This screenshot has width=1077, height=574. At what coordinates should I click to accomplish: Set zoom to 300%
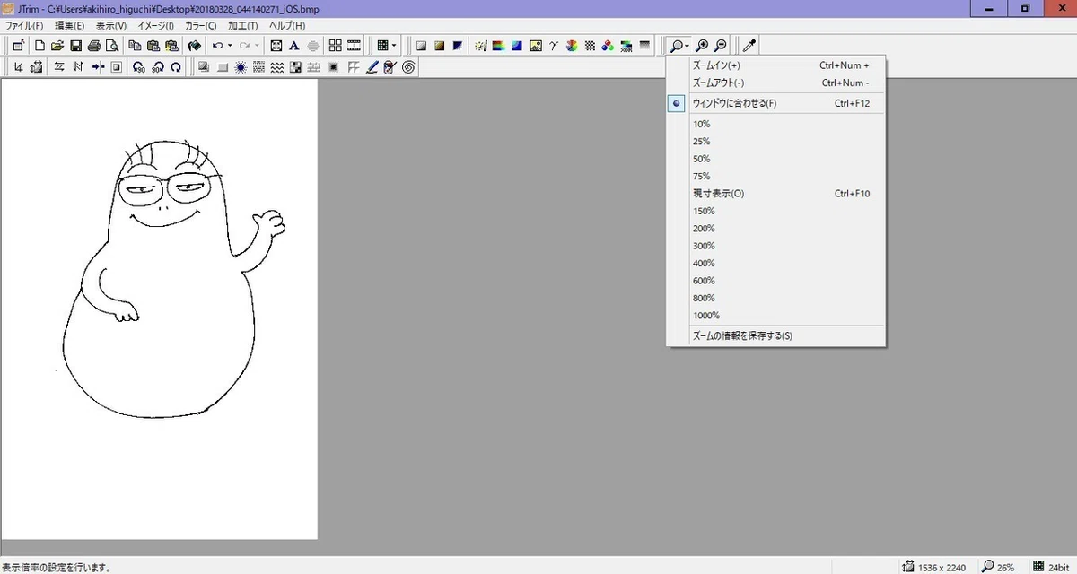pos(775,246)
